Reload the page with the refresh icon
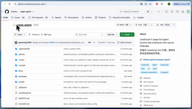The height and width of the screenshot is (109, 192). click(9, 4)
